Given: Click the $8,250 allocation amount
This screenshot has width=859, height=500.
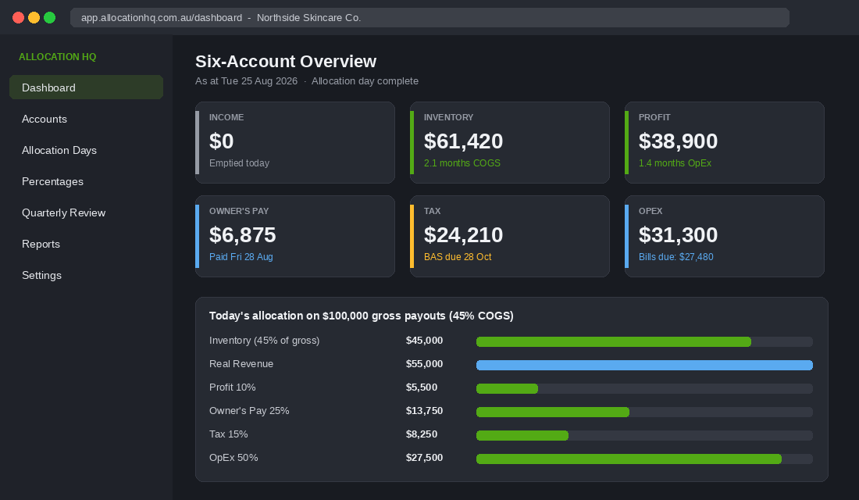Looking at the screenshot, I should click(421, 434).
